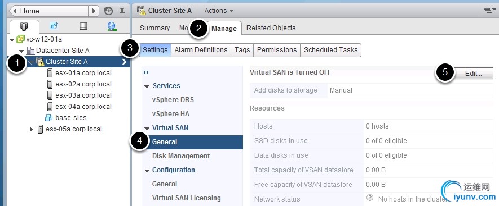Image resolution: width=499 pixels, height=206 pixels.
Task: Switch to the Summary tab
Action: click(x=154, y=28)
